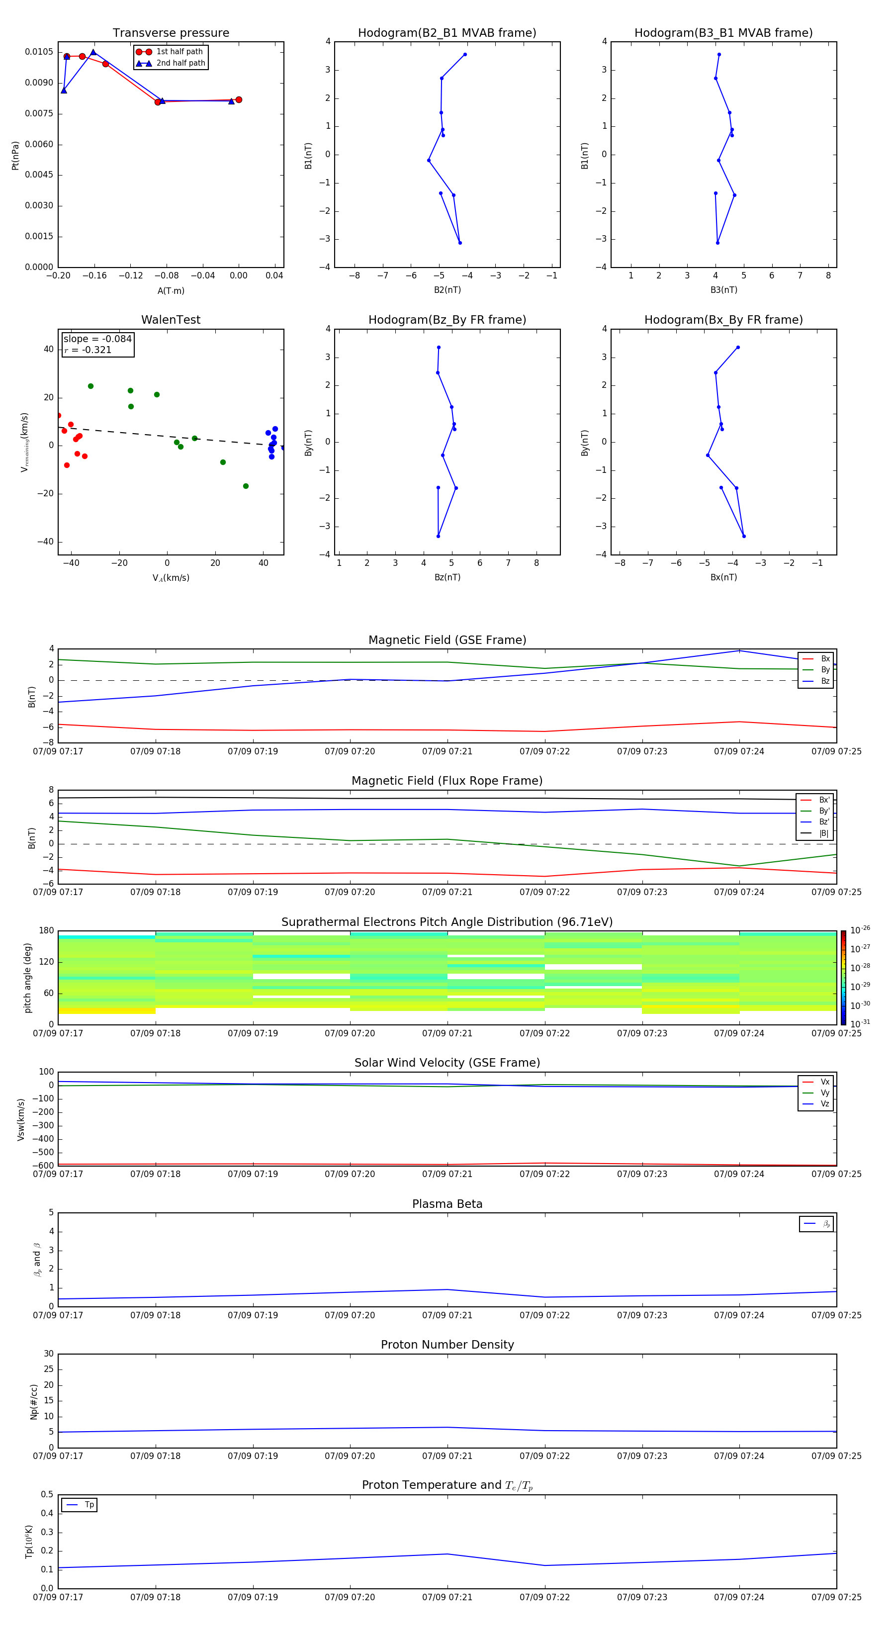
Task: Click the 'Np(#/cc)' y-axis label
Action: click(34, 1401)
